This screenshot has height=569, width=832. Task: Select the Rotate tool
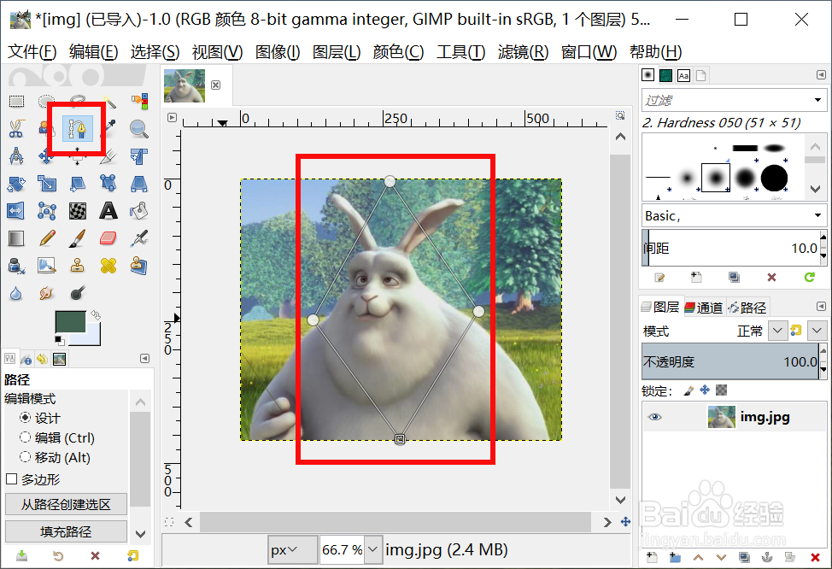coord(16,184)
